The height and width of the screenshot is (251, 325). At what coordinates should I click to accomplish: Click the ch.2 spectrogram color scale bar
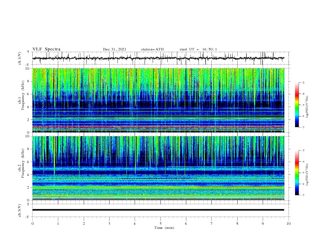point(297,173)
